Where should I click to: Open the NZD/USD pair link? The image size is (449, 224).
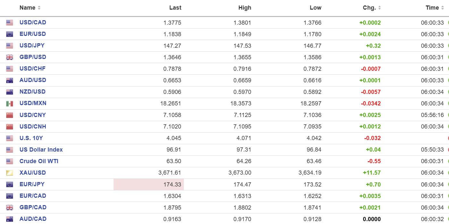tap(32, 92)
